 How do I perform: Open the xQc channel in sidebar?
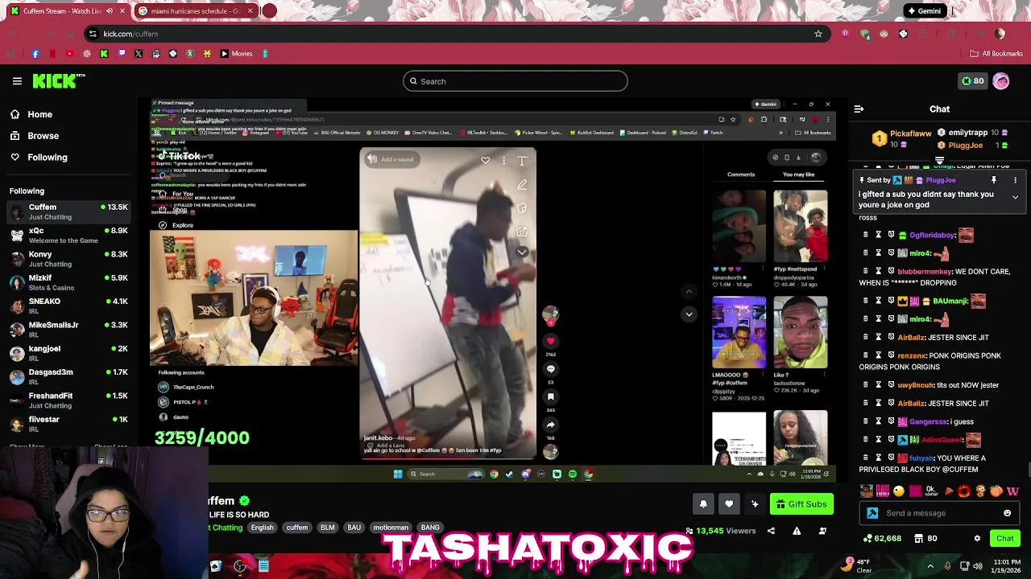(x=68, y=236)
